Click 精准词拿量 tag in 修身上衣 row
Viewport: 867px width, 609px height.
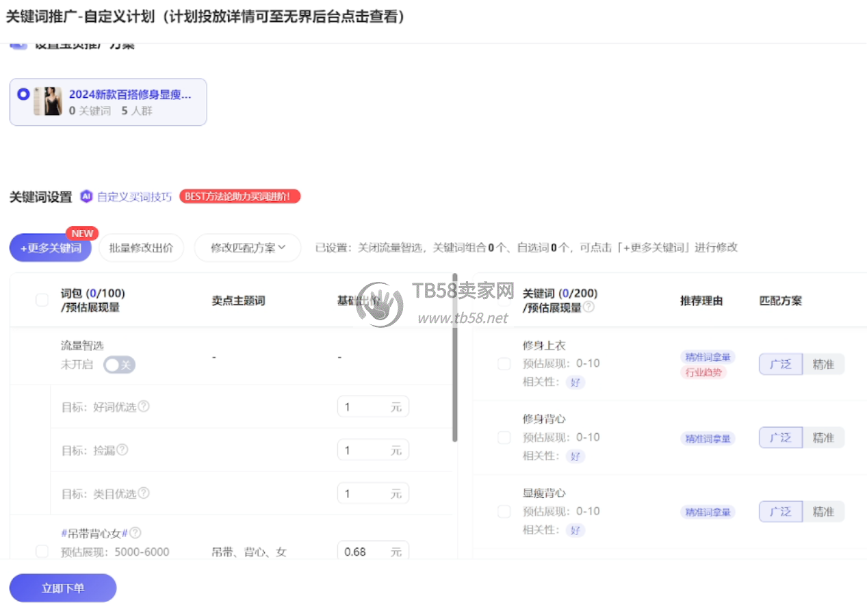pos(708,357)
